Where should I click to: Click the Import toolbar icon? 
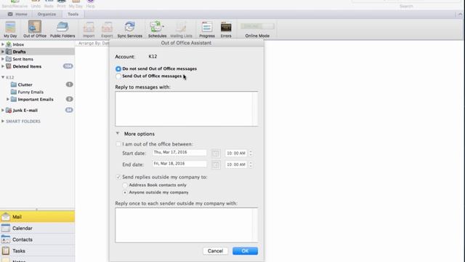(x=89, y=29)
